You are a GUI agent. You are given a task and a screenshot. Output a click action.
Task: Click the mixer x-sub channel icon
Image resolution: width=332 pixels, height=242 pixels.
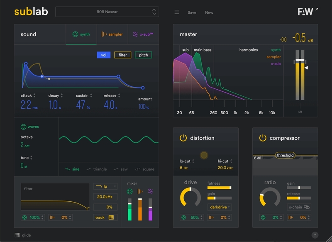(150, 191)
